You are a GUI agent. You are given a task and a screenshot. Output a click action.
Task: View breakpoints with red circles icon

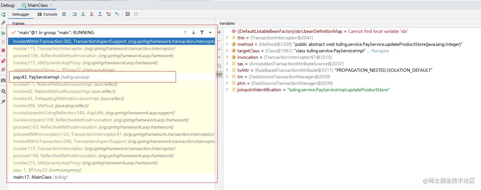pyautogui.click(x=3, y=61)
